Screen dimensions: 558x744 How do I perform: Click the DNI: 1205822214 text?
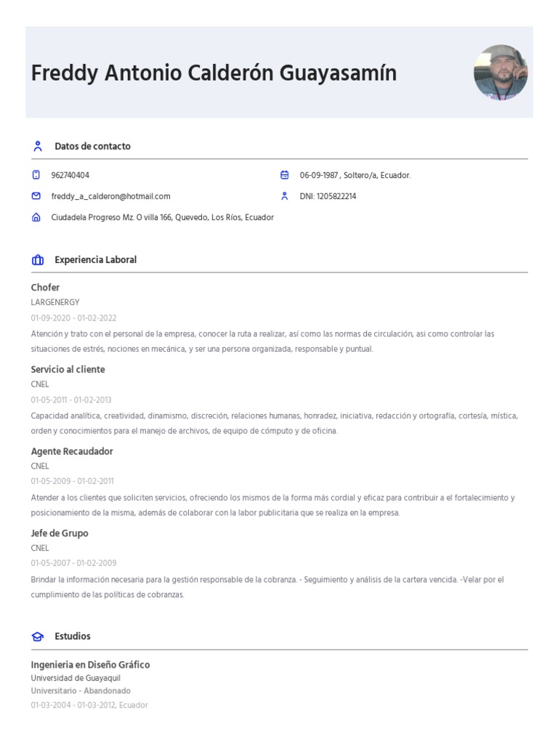[328, 196]
